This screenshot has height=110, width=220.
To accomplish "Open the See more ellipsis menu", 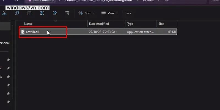I will point(129,13).
